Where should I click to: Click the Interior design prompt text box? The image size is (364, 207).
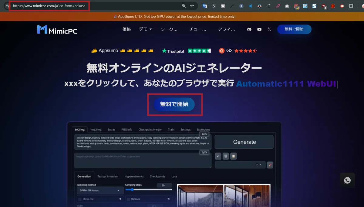click(x=143, y=142)
